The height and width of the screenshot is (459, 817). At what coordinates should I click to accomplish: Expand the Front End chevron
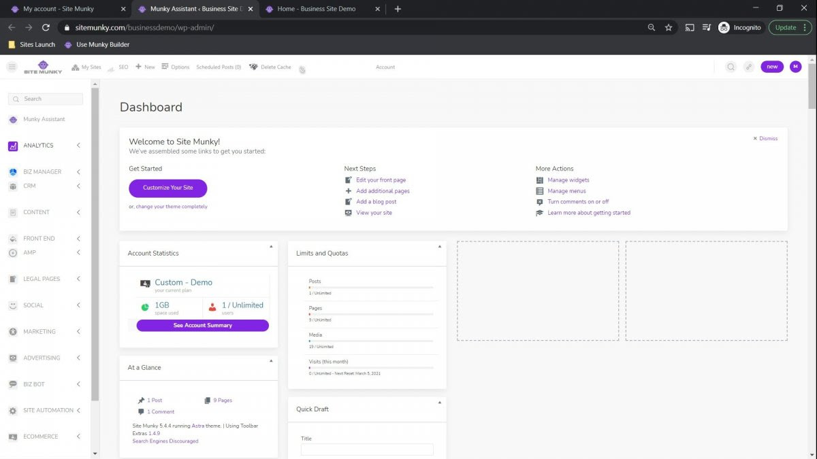click(78, 239)
